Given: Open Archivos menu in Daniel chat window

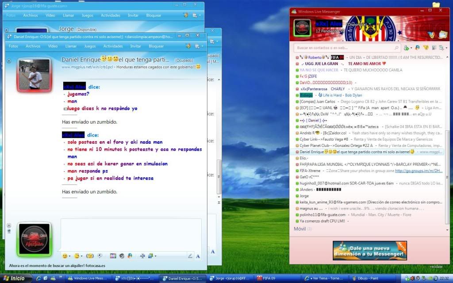Looking at the screenshot, I should click(x=33, y=46).
